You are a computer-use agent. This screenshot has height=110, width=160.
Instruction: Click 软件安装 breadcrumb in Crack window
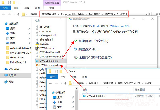tap(108, 83)
